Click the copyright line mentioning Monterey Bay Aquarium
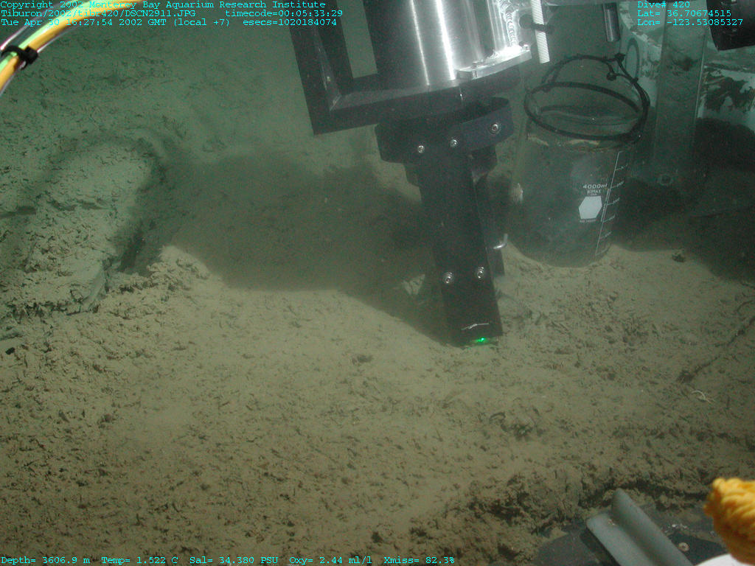 pos(163,5)
